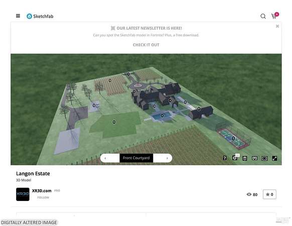This screenshot has height=226, width=292.
Task: Like model with star button
Action: [269, 194]
